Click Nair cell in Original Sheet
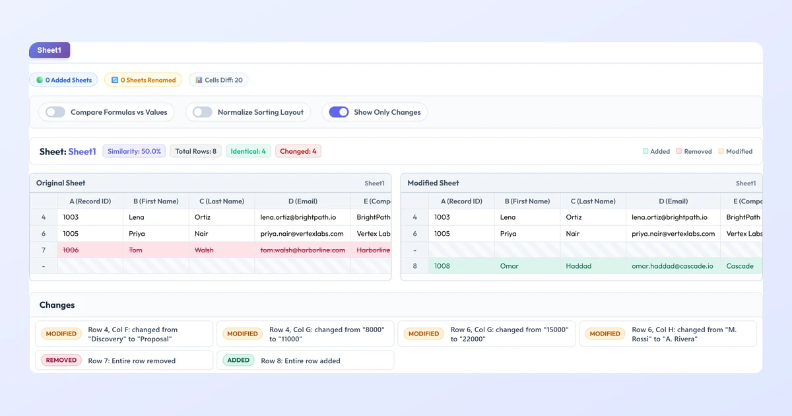Image resolution: width=792 pixels, height=416 pixels. point(222,234)
